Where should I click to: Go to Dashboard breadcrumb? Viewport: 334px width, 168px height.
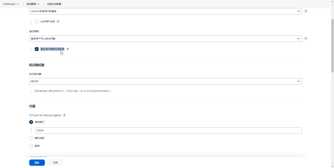(x=9, y=4)
